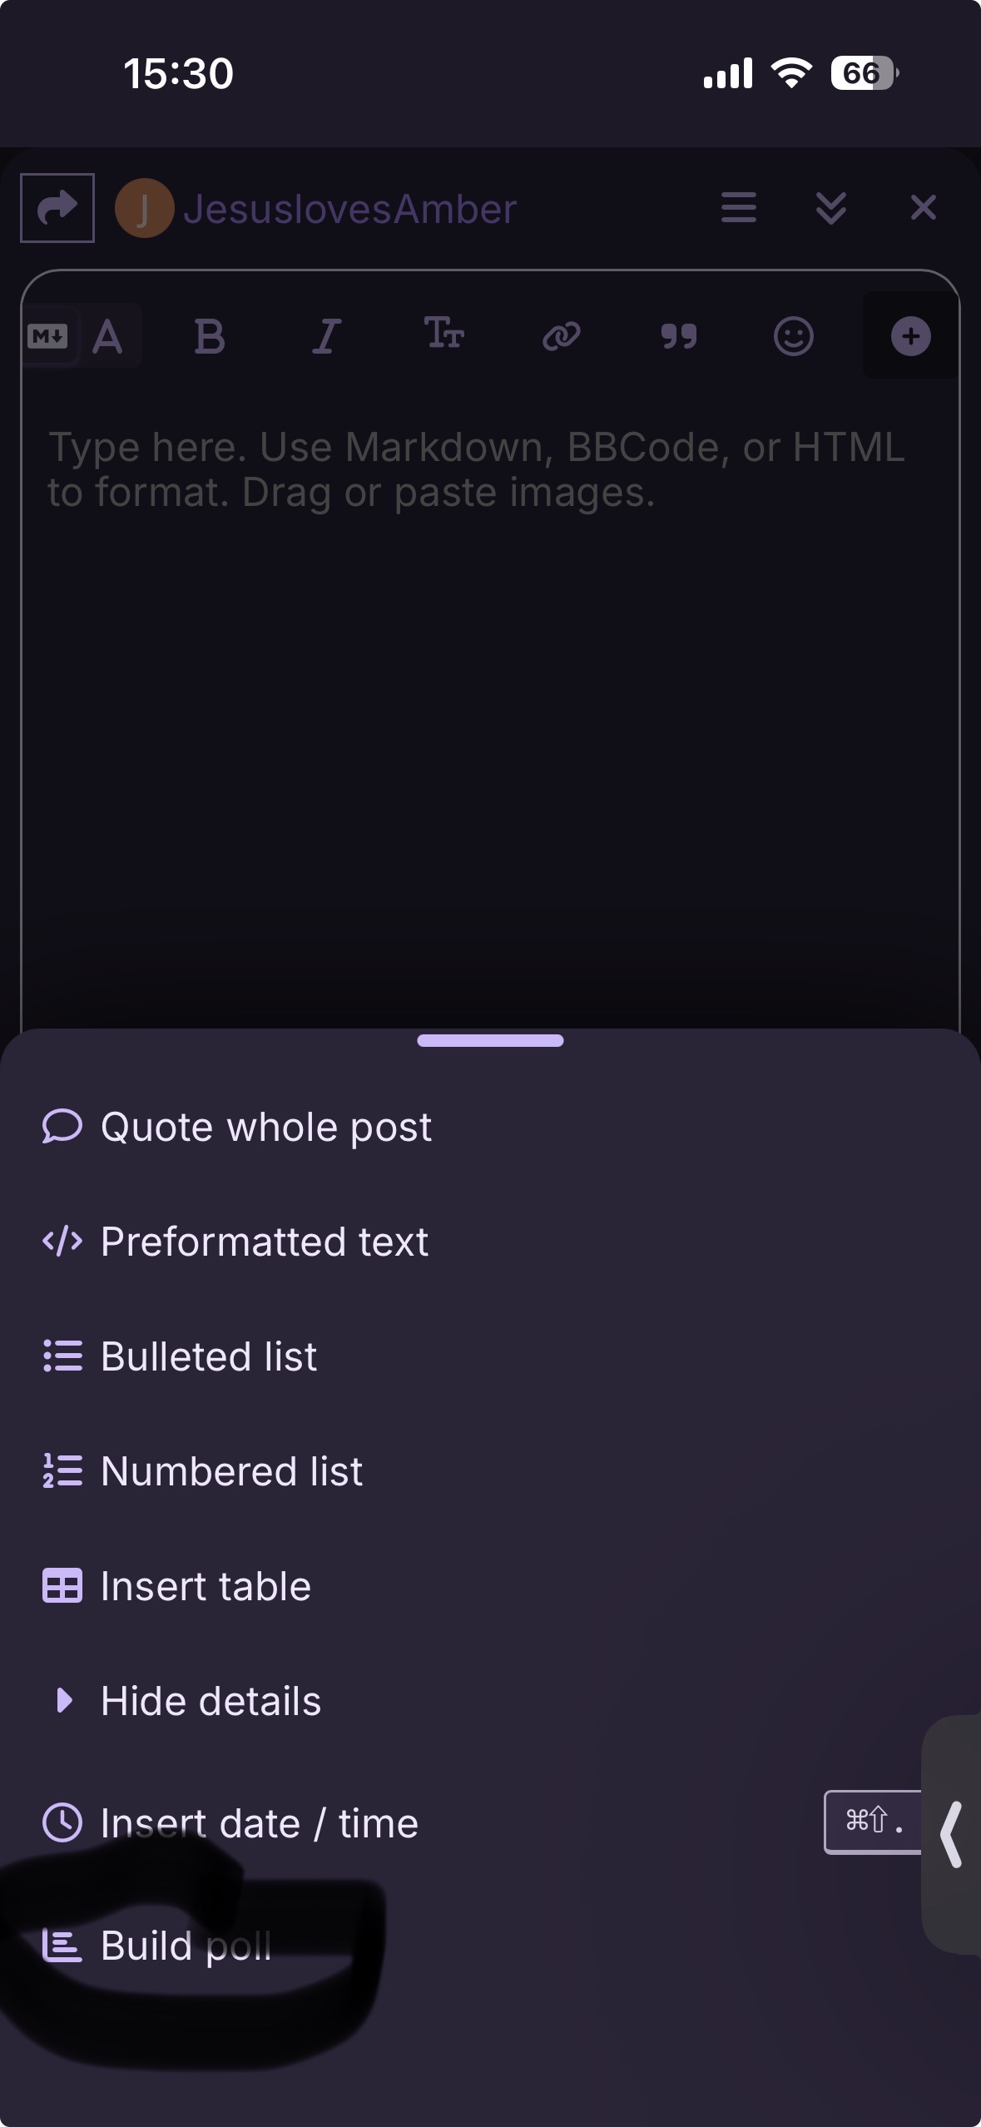Open the composer hamburger menu
981x2127 pixels.
739,208
